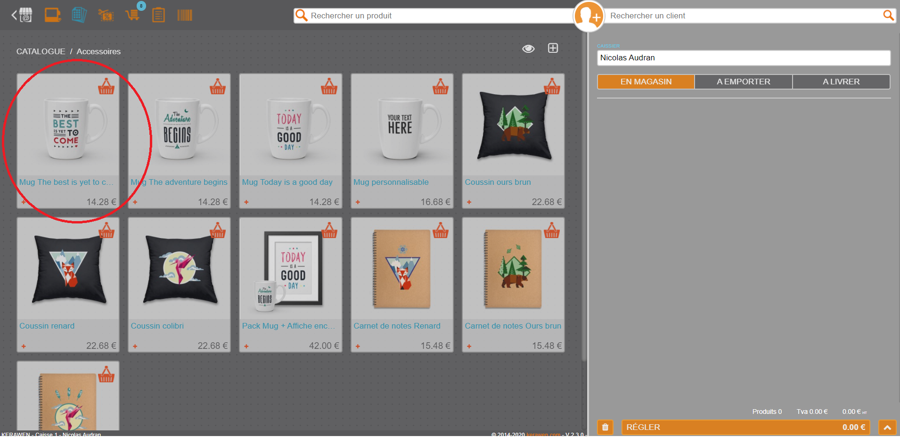Switch to the A LIVRER tab
The height and width of the screenshot is (437, 900).
[841, 82]
